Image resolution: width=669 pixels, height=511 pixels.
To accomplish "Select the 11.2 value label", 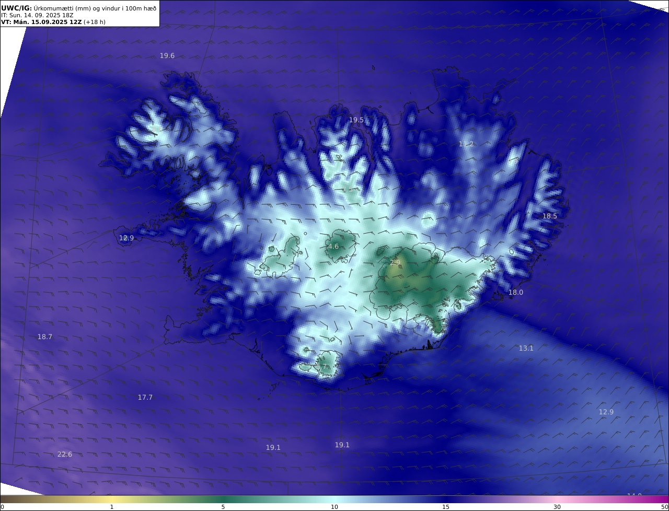I will click(x=466, y=144).
